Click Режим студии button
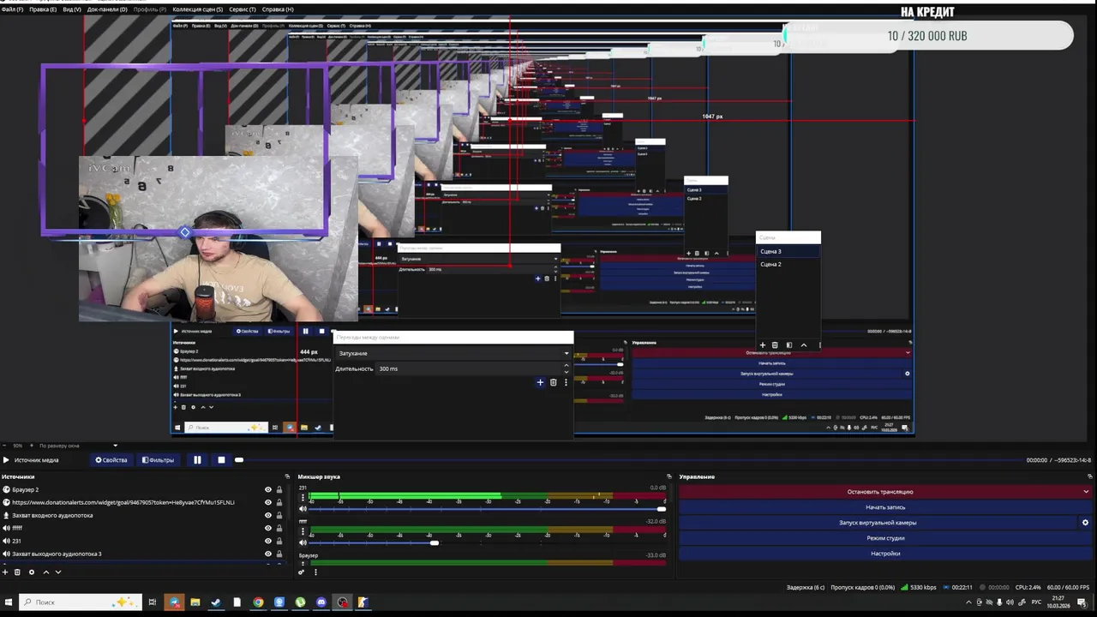 coord(885,538)
